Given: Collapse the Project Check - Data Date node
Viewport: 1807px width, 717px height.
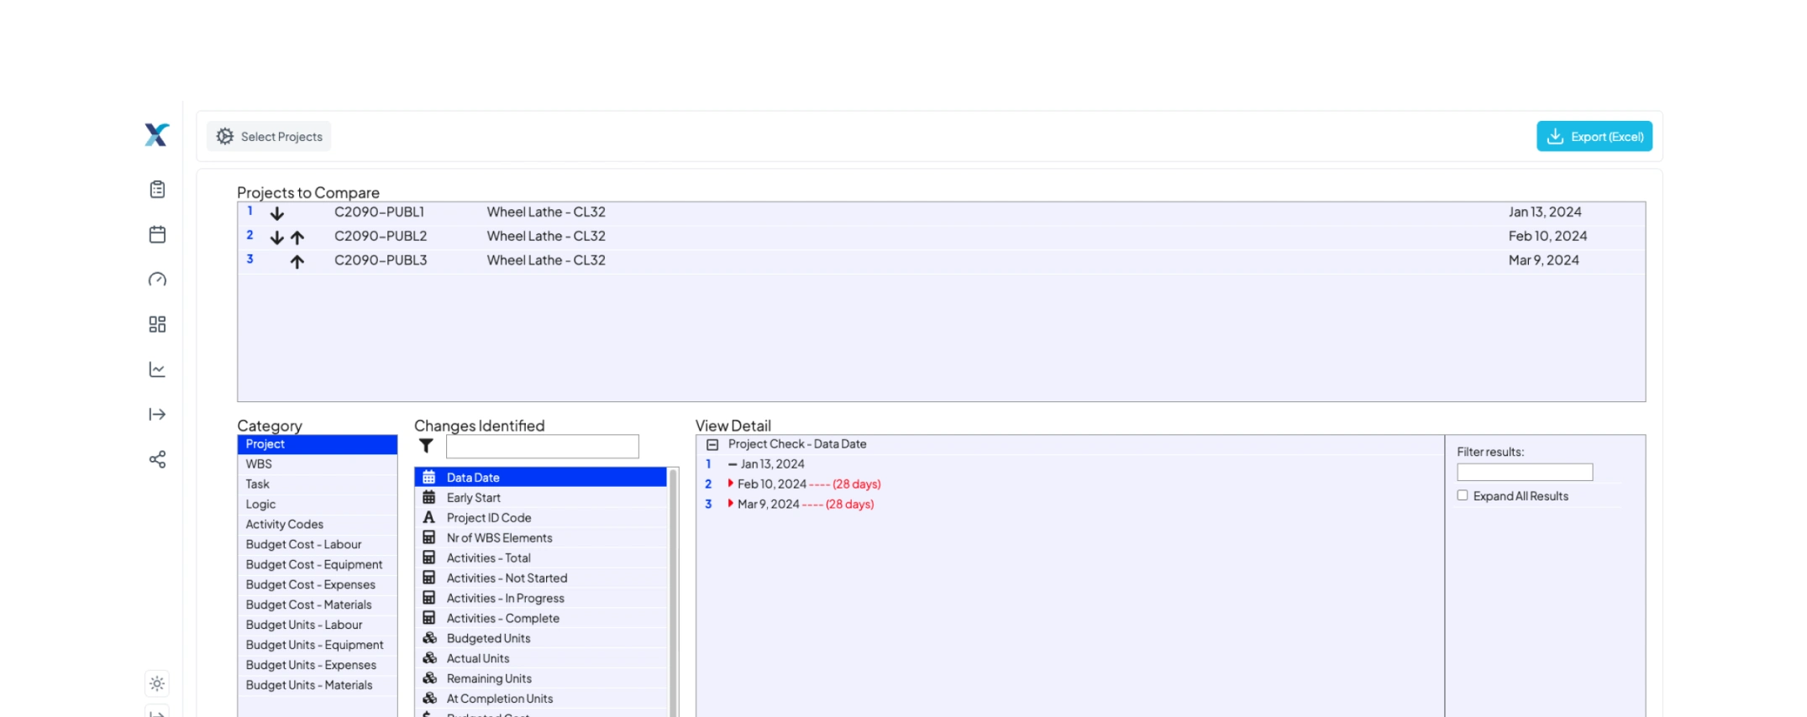Looking at the screenshot, I should click(712, 444).
